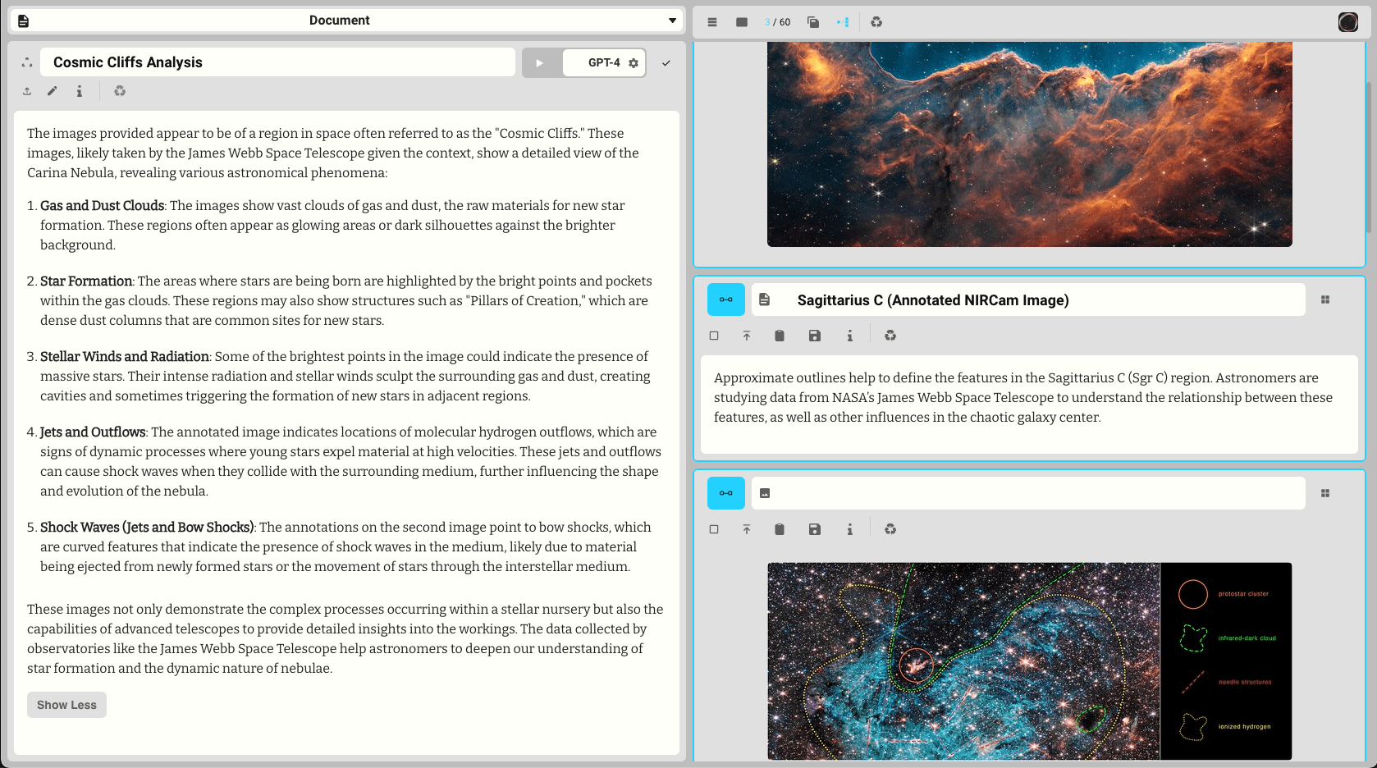Edit the Cosmic Cliffs Analysis title field

pyautogui.click(x=277, y=62)
